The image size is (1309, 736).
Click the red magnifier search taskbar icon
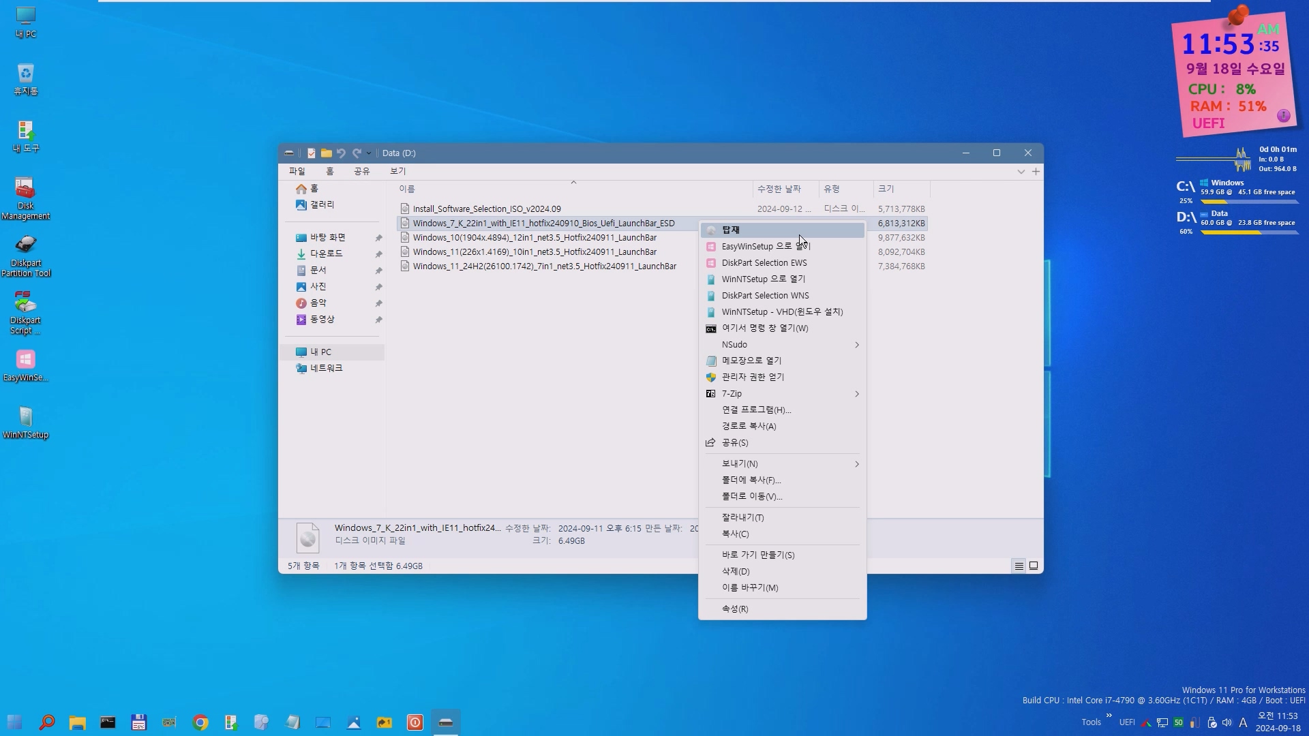(47, 722)
